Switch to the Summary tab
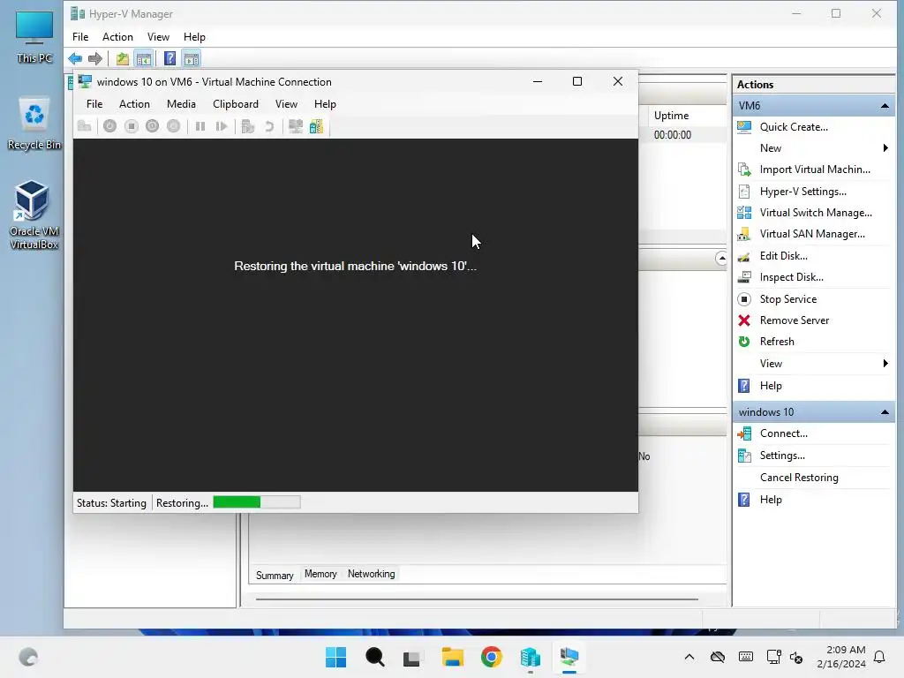This screenshot has width=904, height=678. tap(275, 576)
